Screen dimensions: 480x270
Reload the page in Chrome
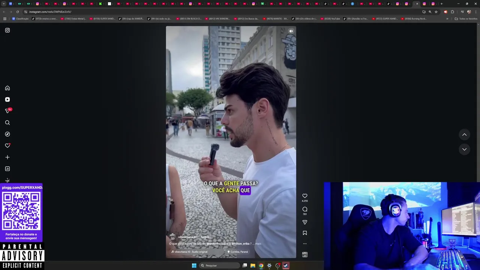(x=18, y=12)
